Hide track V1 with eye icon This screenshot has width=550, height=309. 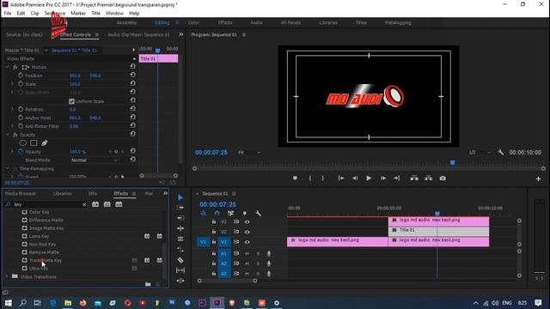(x=247, y=242)
